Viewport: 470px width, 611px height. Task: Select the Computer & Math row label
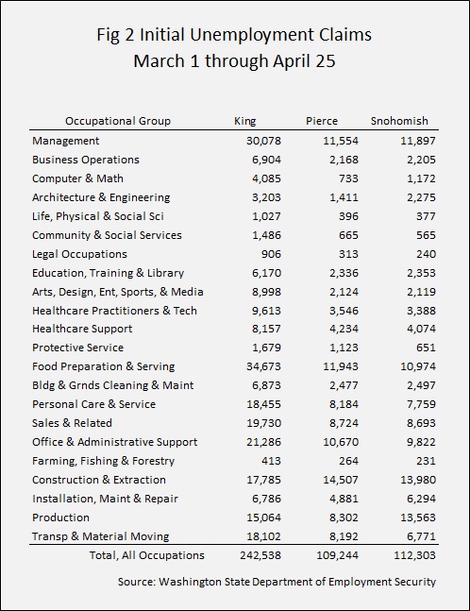[x=77, y=178]
